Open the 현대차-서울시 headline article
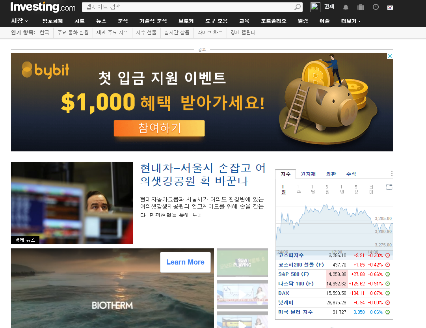Viewport: 426px width, 328px height. coord(203,175)
